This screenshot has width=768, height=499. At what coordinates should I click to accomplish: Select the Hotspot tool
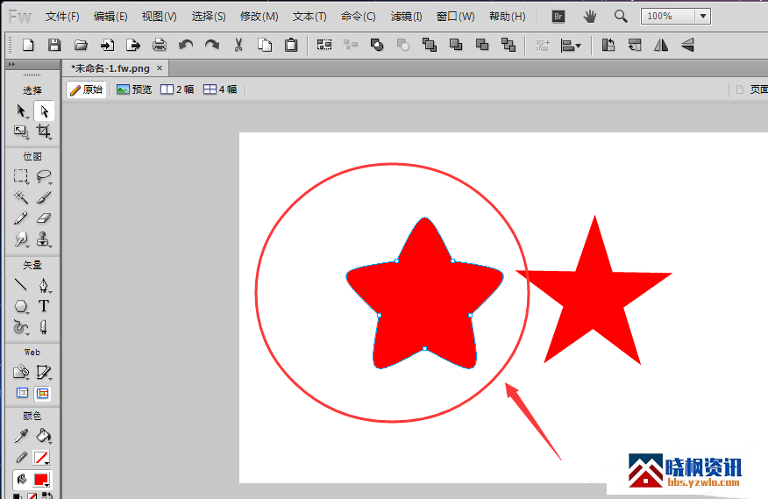[21, 372]
